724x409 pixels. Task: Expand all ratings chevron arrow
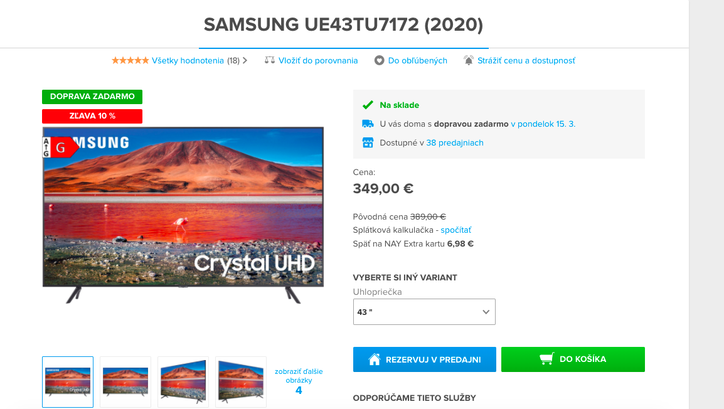245,60
